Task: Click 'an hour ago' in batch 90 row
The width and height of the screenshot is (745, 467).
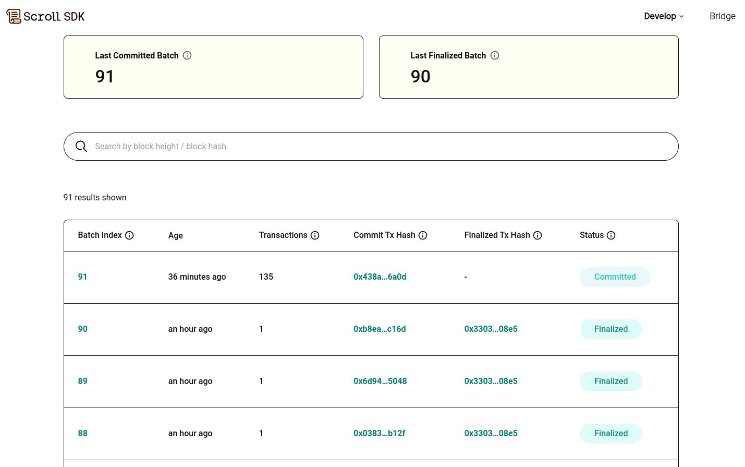Action: tap(190, 329)
